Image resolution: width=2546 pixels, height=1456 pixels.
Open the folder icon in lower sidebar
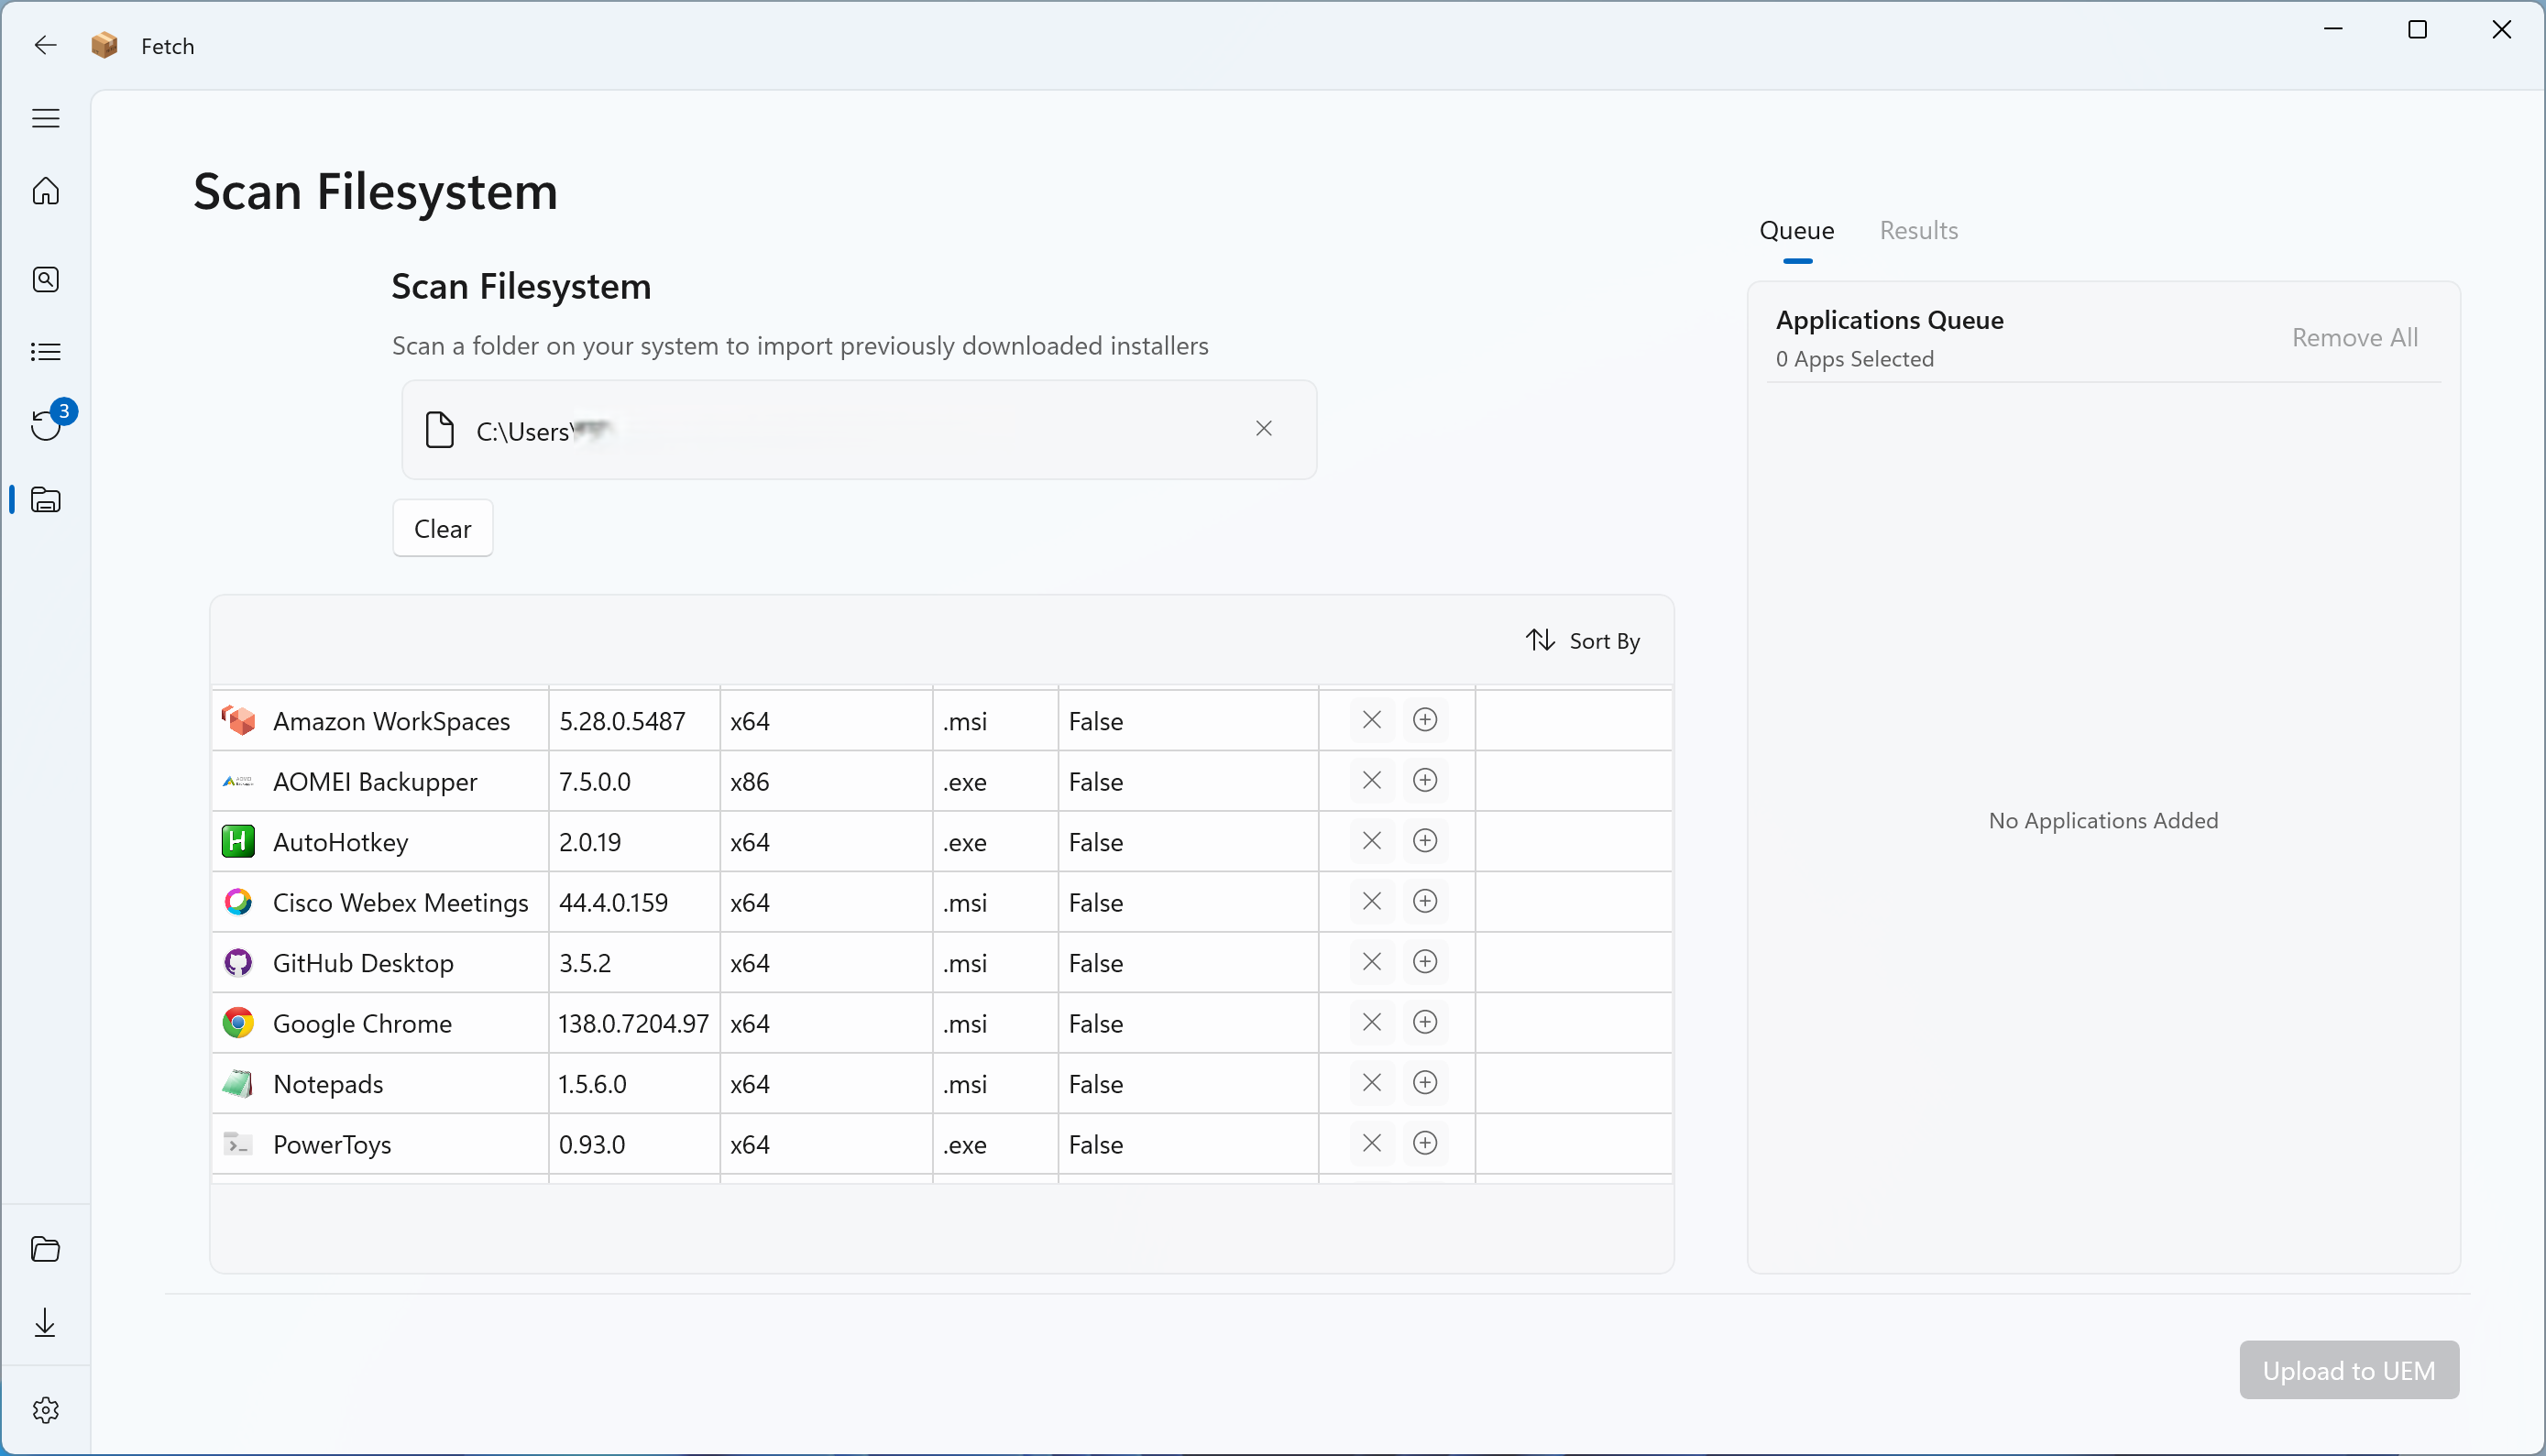[x=46, y=1249]
